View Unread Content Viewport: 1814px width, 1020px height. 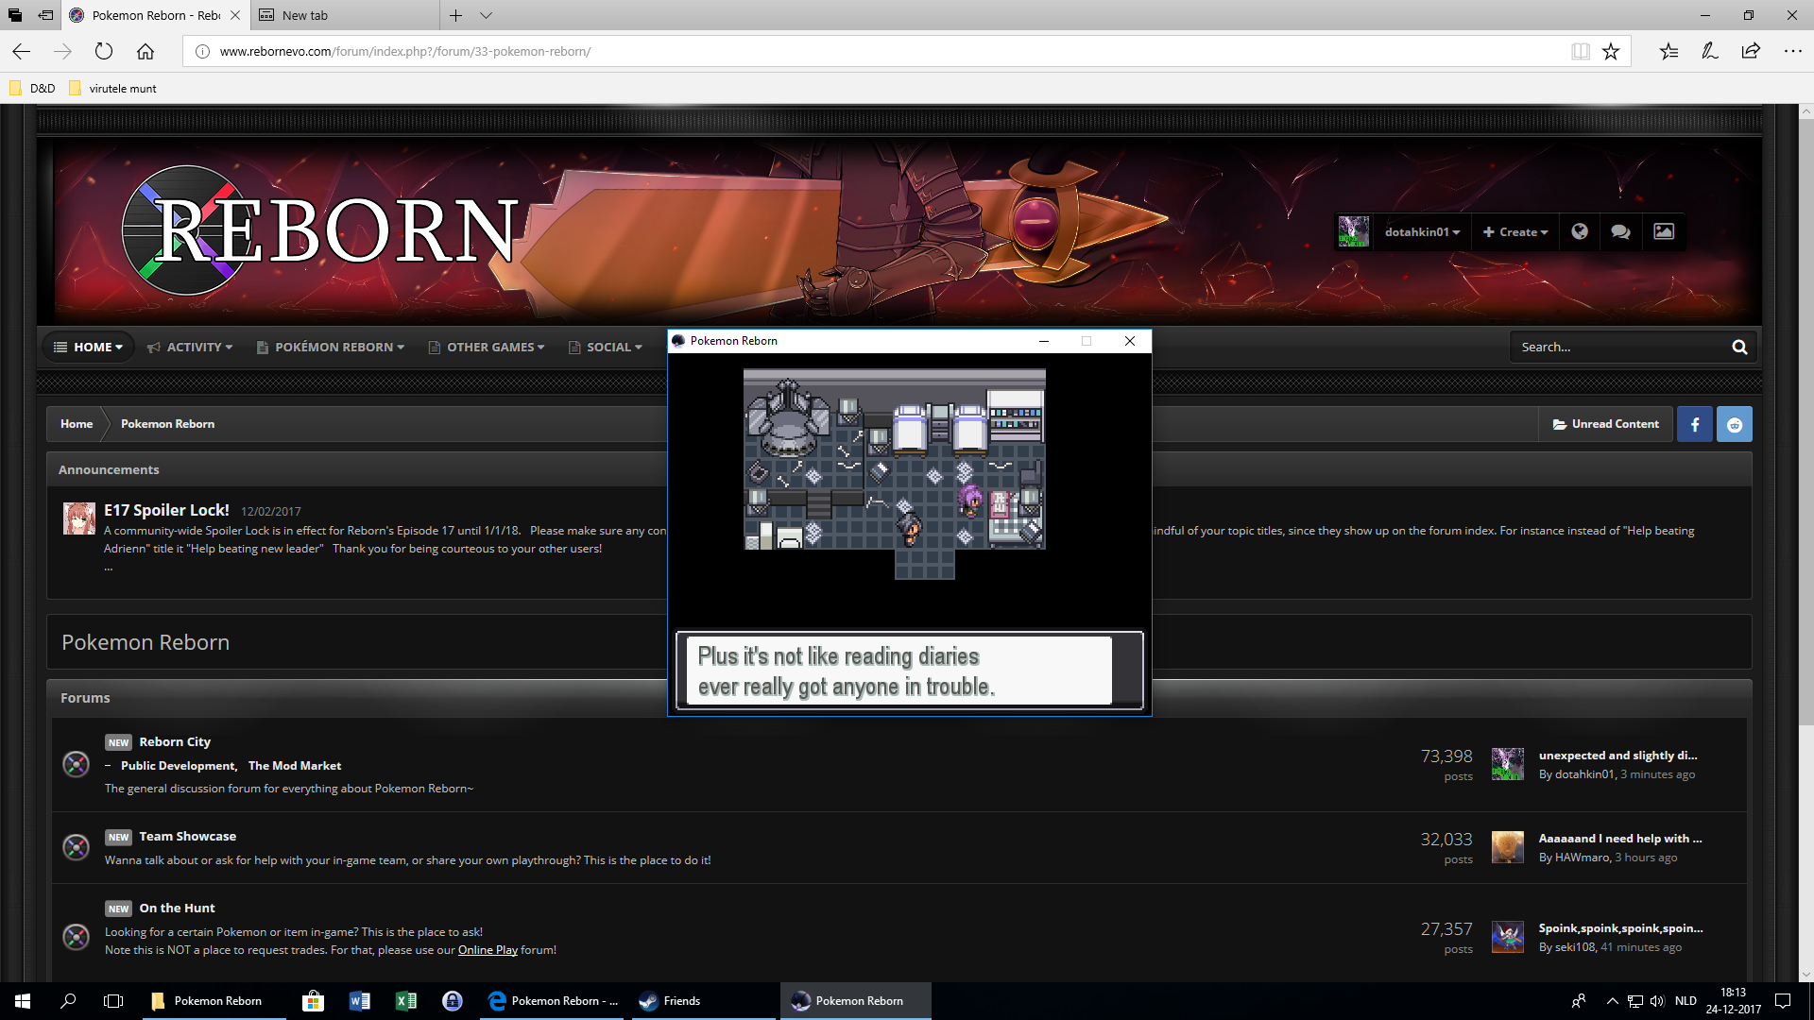tap(1605, 424)
